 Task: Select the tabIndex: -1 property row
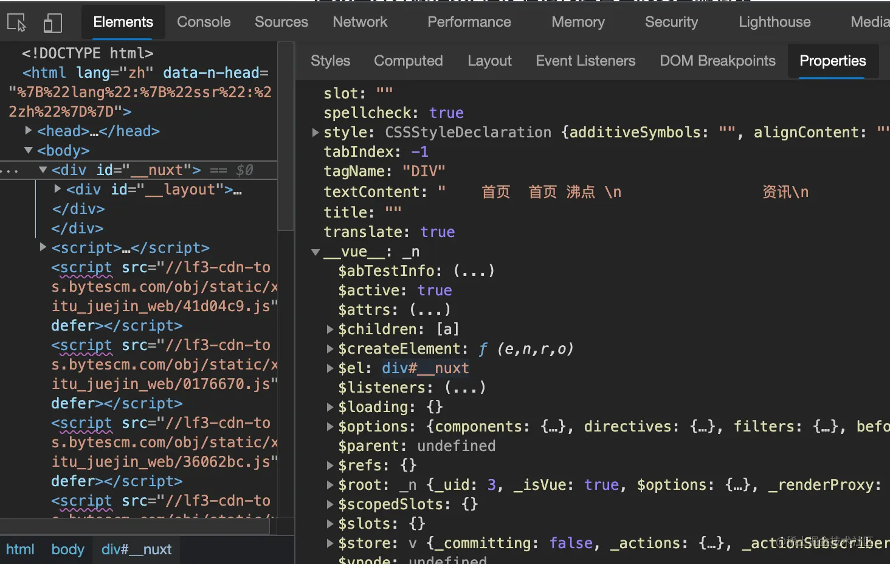tap(376, 151)
